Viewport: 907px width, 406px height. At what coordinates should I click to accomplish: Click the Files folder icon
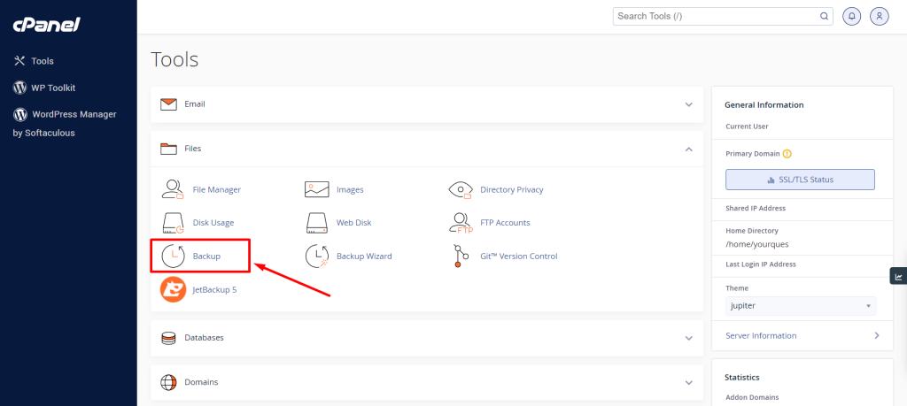(168, 149)
